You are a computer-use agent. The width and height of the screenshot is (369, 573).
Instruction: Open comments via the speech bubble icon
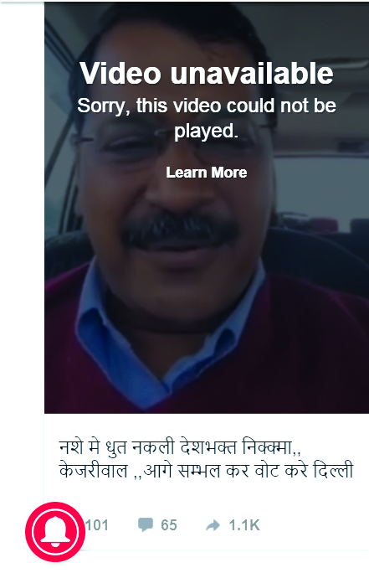pos(146,524)
